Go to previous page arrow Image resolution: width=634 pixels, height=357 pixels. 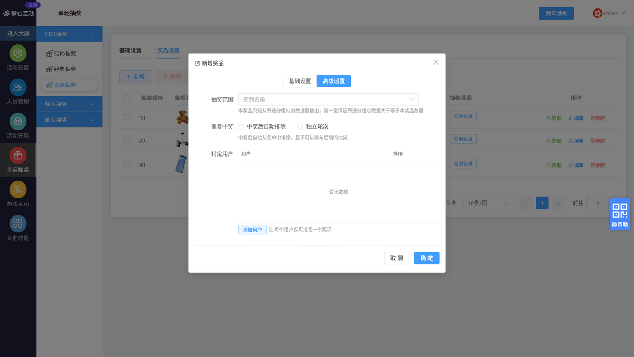coord(526,203)
